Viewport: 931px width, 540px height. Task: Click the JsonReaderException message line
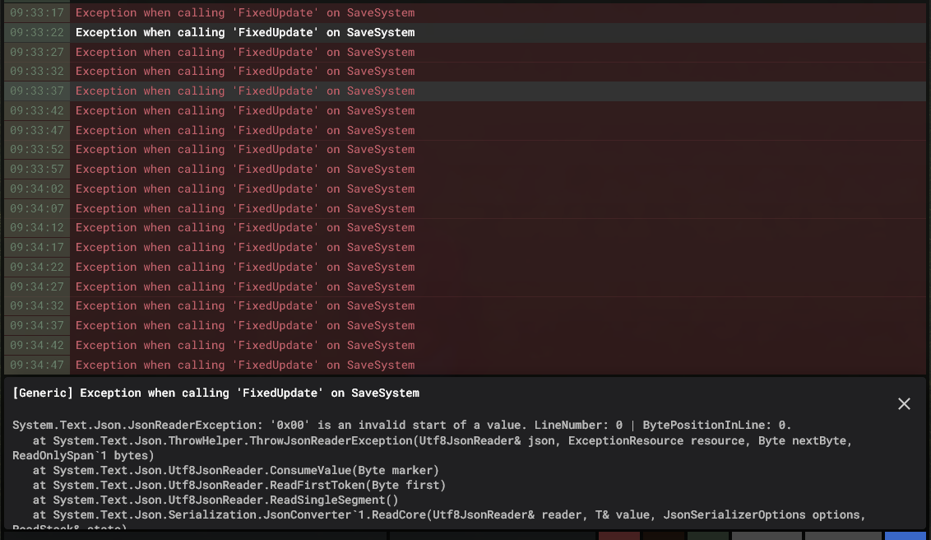click(x=401, y=426)
